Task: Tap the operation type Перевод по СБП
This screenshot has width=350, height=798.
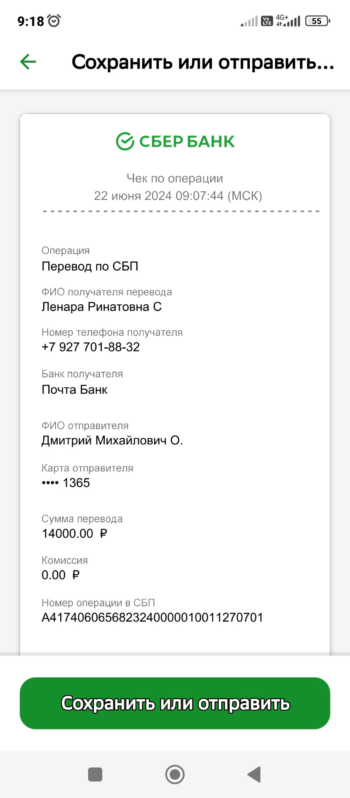Action: pyautogui.click(x=90, y=266)
